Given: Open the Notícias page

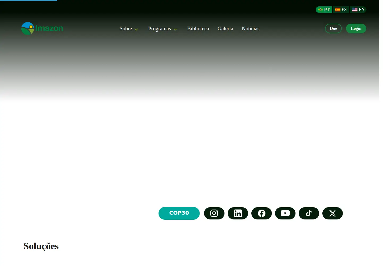Looking at the screenshot, I should (251, 29).
